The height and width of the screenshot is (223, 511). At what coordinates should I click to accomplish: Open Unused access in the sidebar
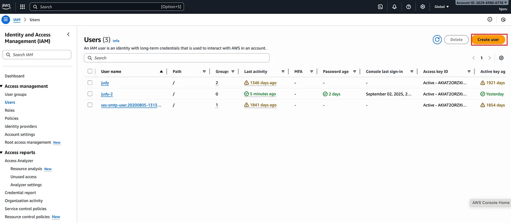pos(24,177)
